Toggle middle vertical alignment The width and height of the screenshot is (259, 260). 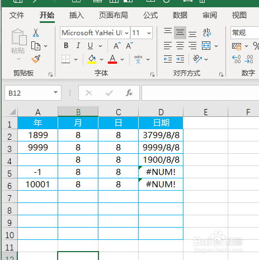[x=180, y=32]
